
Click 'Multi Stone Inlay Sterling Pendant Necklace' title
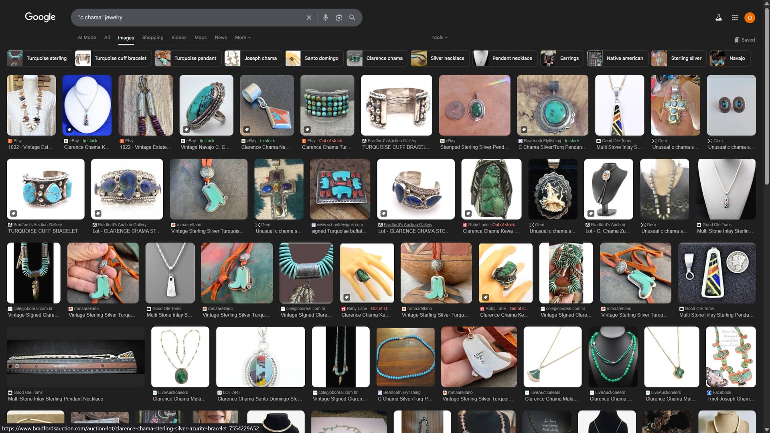point(55,399)
